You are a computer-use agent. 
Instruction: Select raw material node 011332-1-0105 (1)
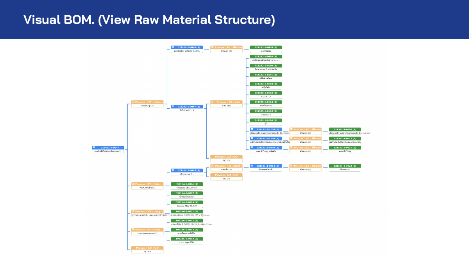[266, 113]
